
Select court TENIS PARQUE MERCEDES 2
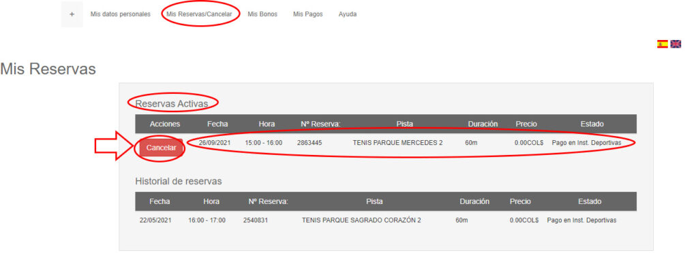coord(397,143)
